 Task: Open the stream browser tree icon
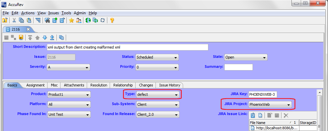click(x=38, y=20)
